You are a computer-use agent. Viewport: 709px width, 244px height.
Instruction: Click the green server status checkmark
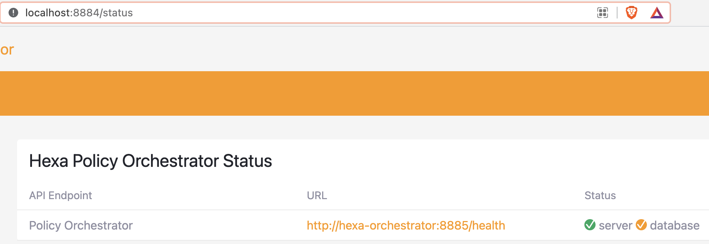pos(590,225)
